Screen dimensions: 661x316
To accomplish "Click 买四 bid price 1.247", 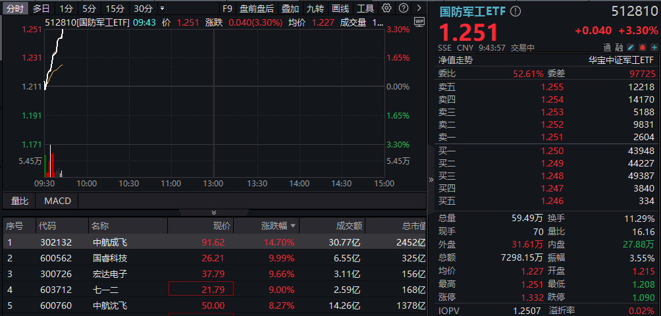I will click(553, 188).
